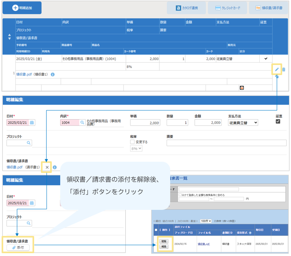The height and width of the screenshot is (256, 291).
Task: Open calendar picker beside 日付 in upper form
Action: coord(32,123)
